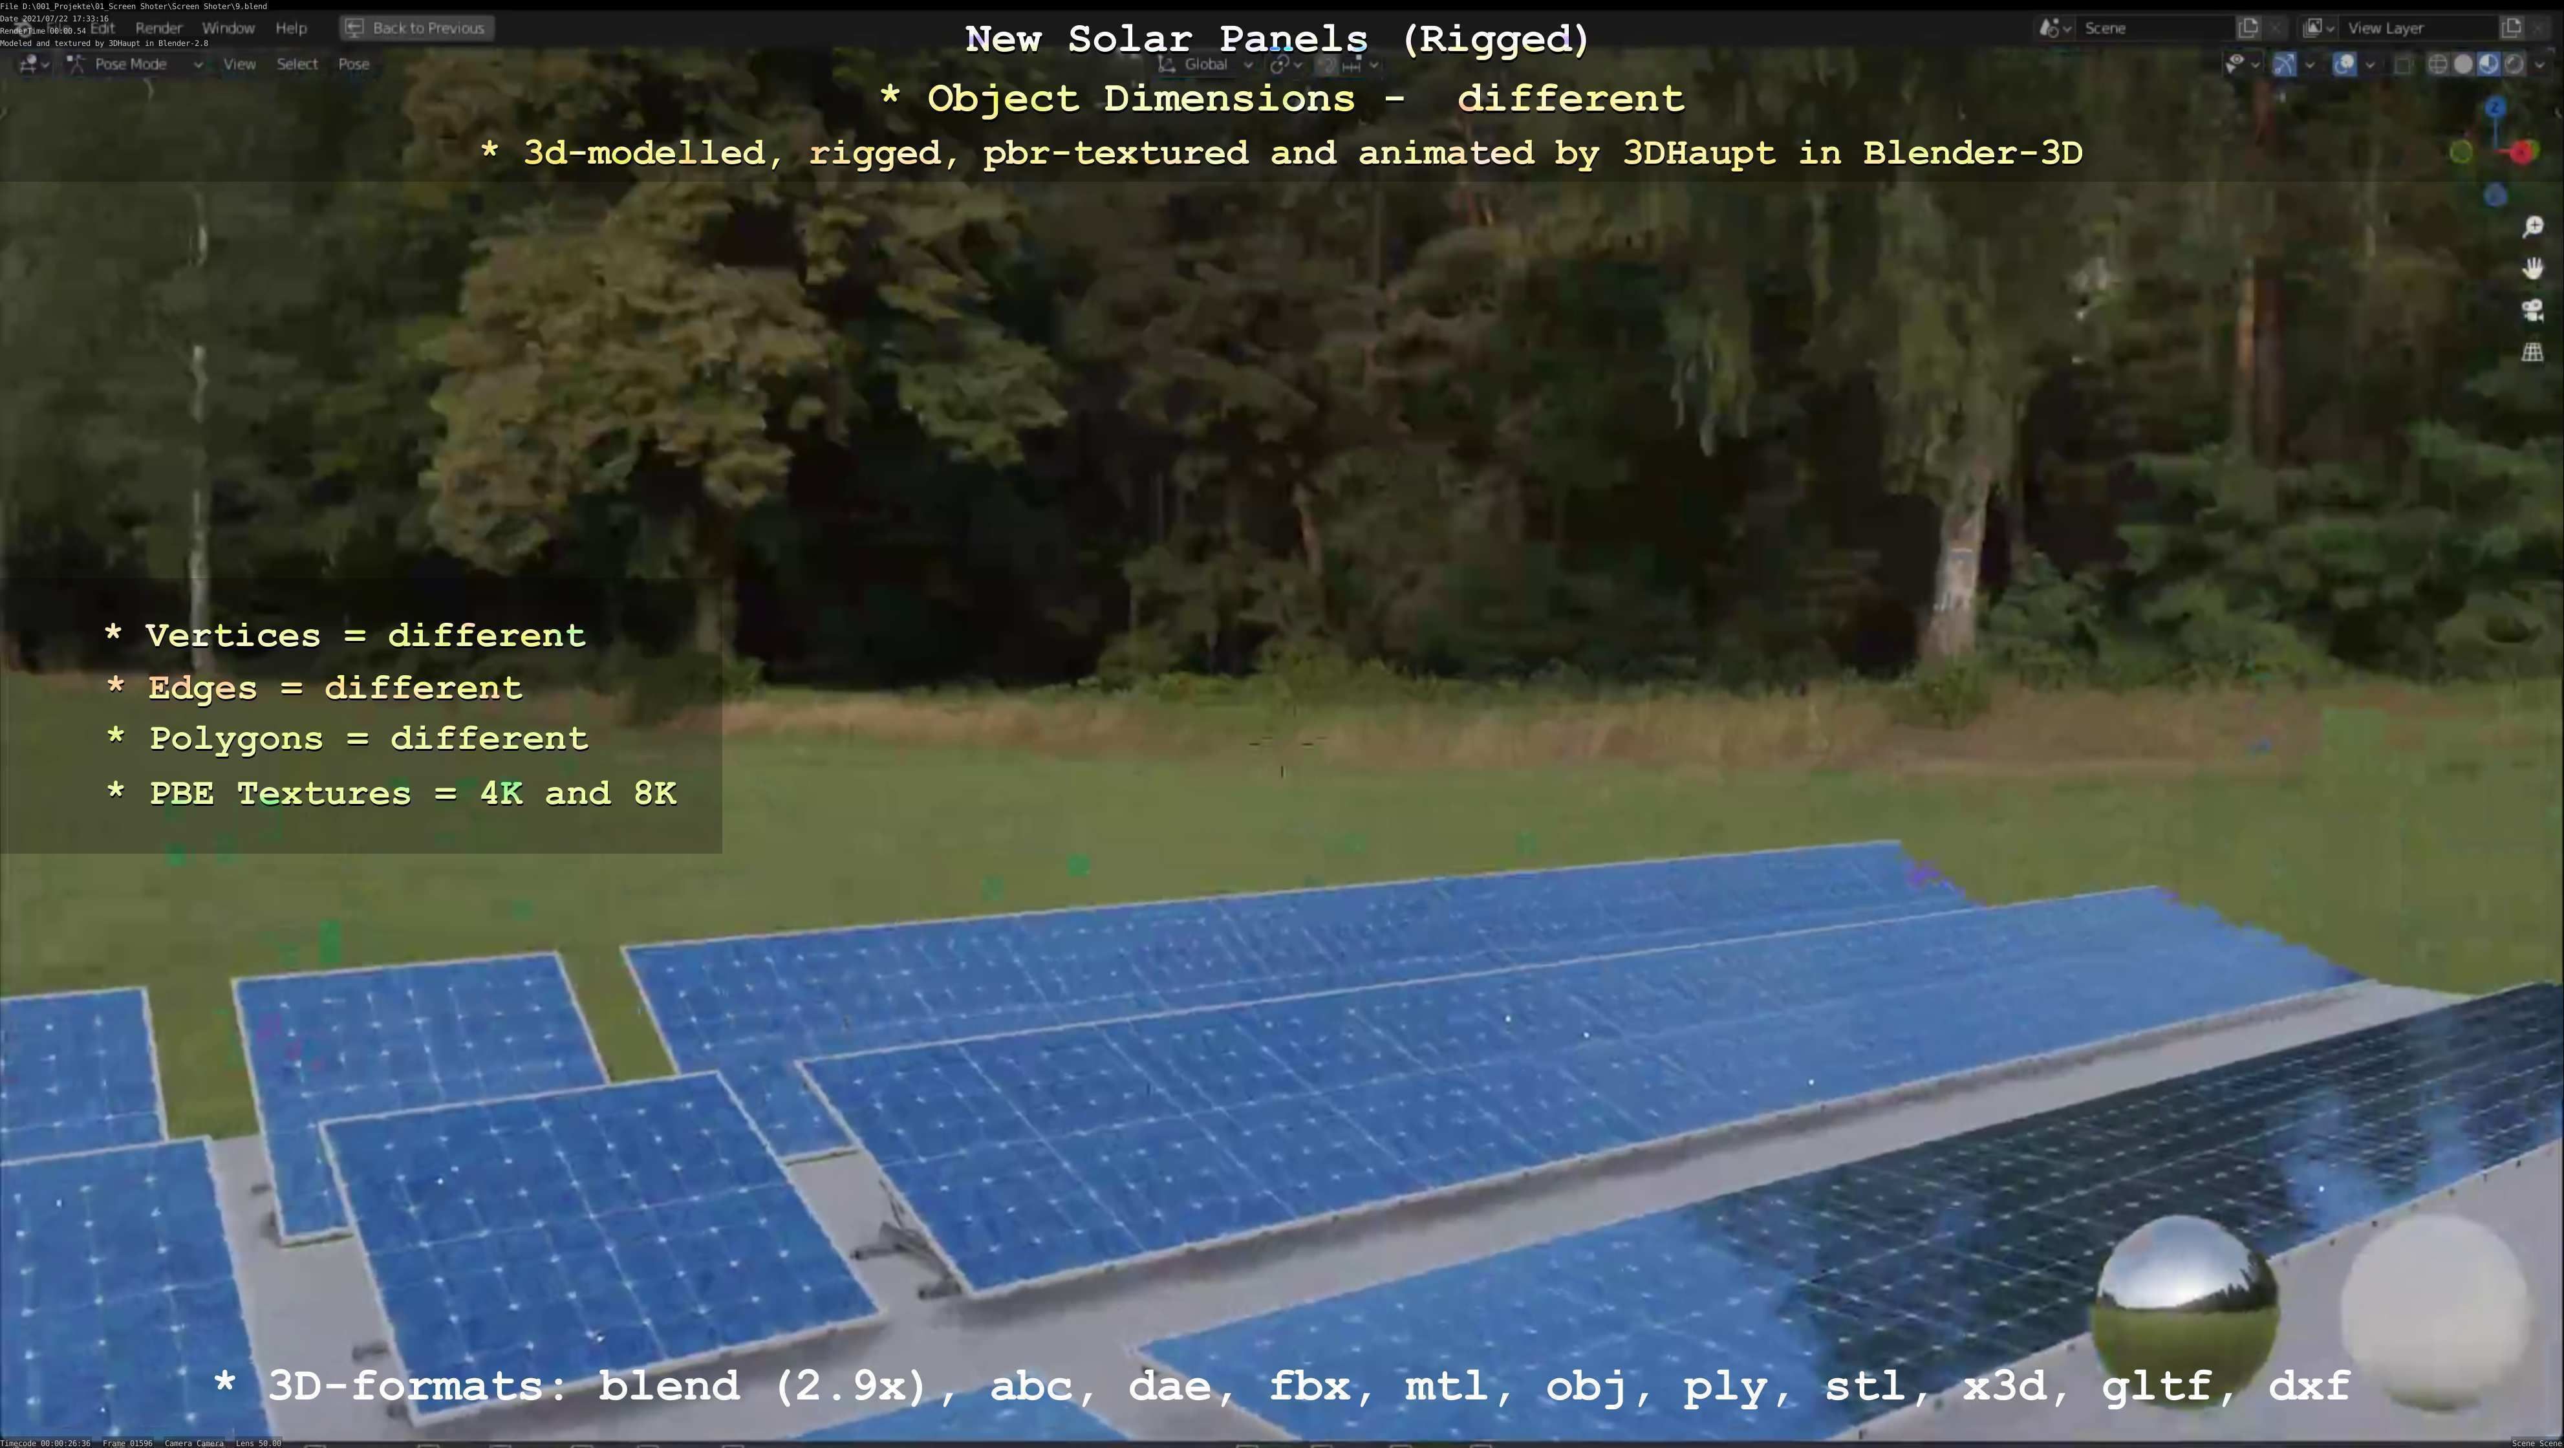Switch to rendered viewport shading
This screenshot has height=1448, width=2564.
[x=2514, y=65]
